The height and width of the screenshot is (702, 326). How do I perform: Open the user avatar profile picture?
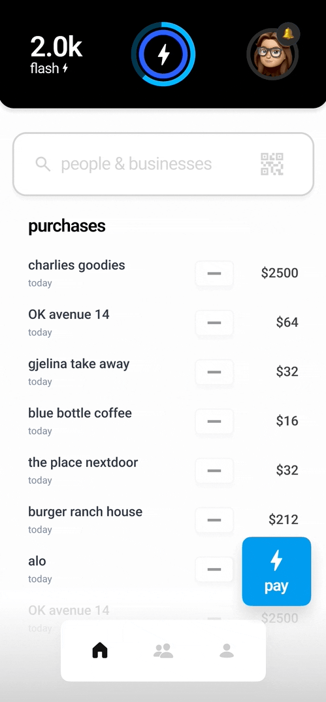271,54
